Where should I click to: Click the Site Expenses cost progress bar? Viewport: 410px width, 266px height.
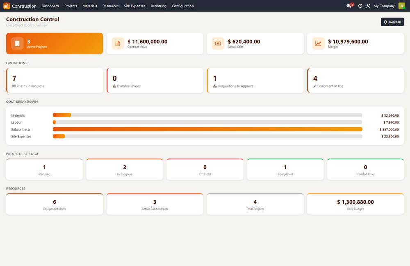pos(207,136)
